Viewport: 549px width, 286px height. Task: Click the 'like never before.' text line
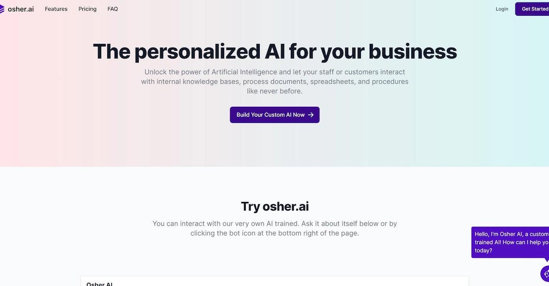[275, 91]
